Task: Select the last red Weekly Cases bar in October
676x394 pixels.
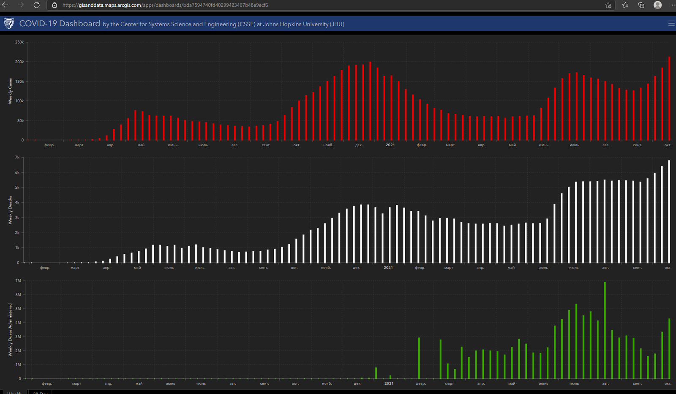Action: pyautogui.click(x=669, y=98)
